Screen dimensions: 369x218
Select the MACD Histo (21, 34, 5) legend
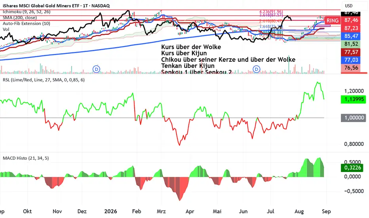point(26,158)
